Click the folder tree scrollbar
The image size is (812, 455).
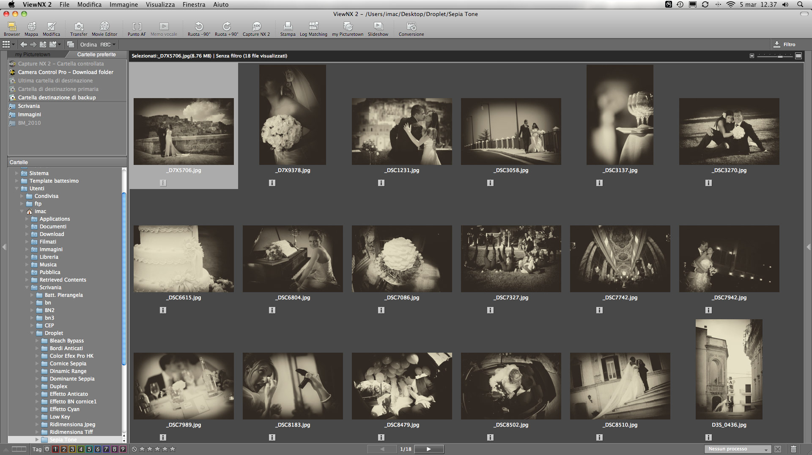124,279
